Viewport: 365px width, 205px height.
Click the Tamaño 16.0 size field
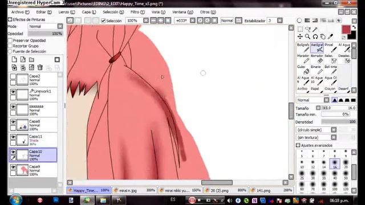(339, 108)
